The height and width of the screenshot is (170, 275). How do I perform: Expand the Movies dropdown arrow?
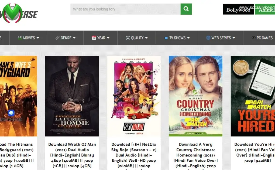38,38
